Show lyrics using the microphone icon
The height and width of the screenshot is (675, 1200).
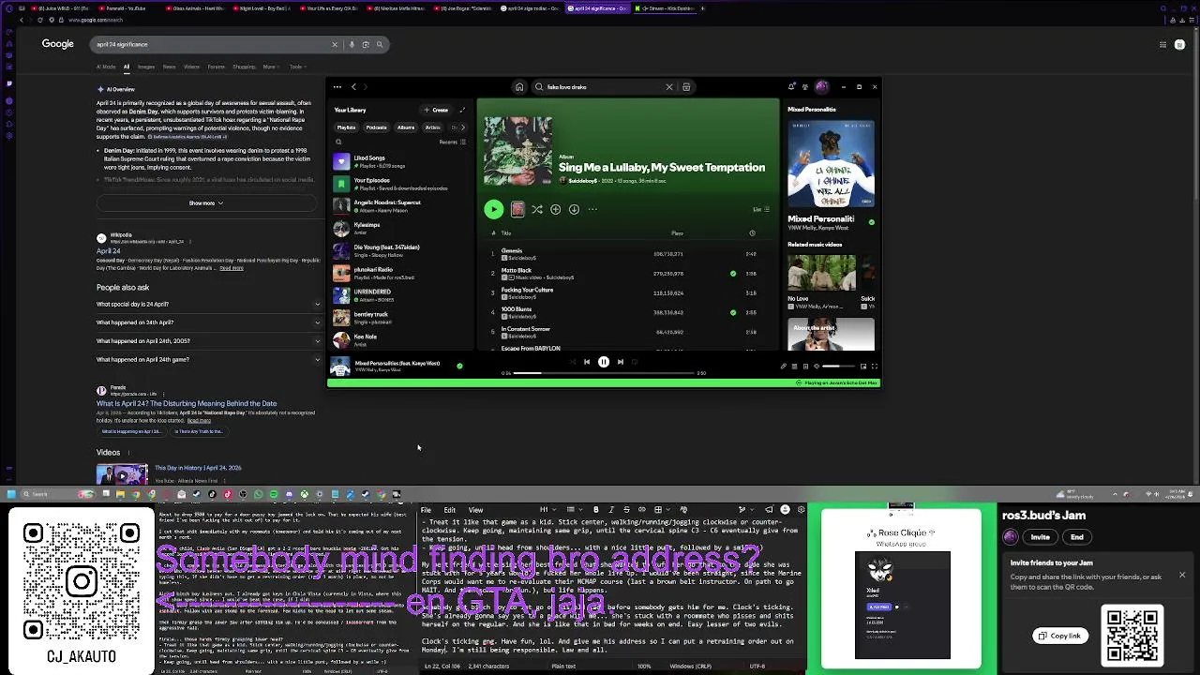[x=784, y=367]
